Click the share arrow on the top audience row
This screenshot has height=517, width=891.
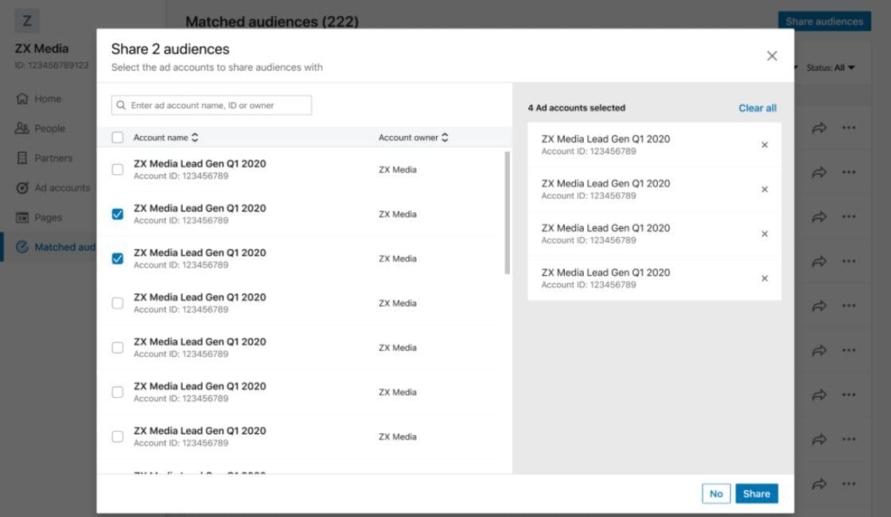818,126
